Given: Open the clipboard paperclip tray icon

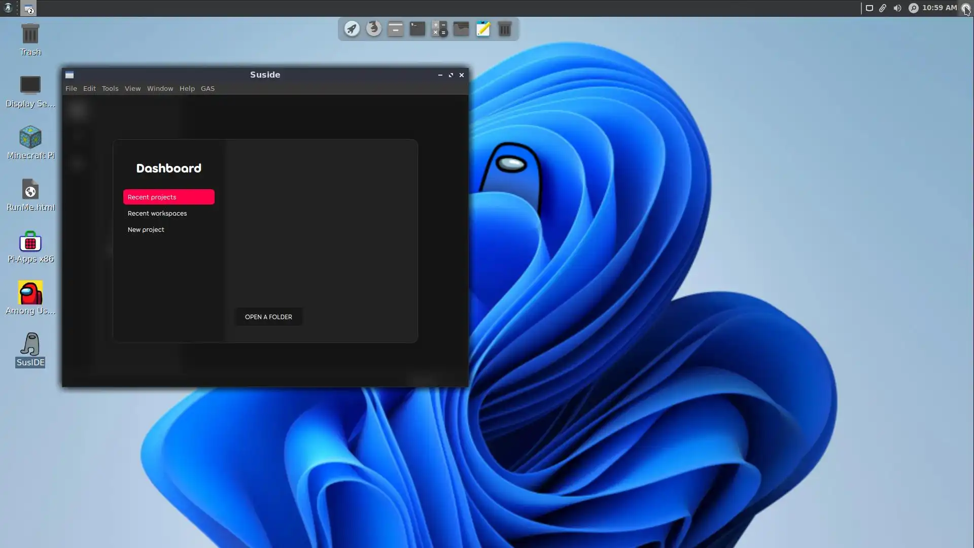Looking at the screenshot, I should (x=883, y=8).
